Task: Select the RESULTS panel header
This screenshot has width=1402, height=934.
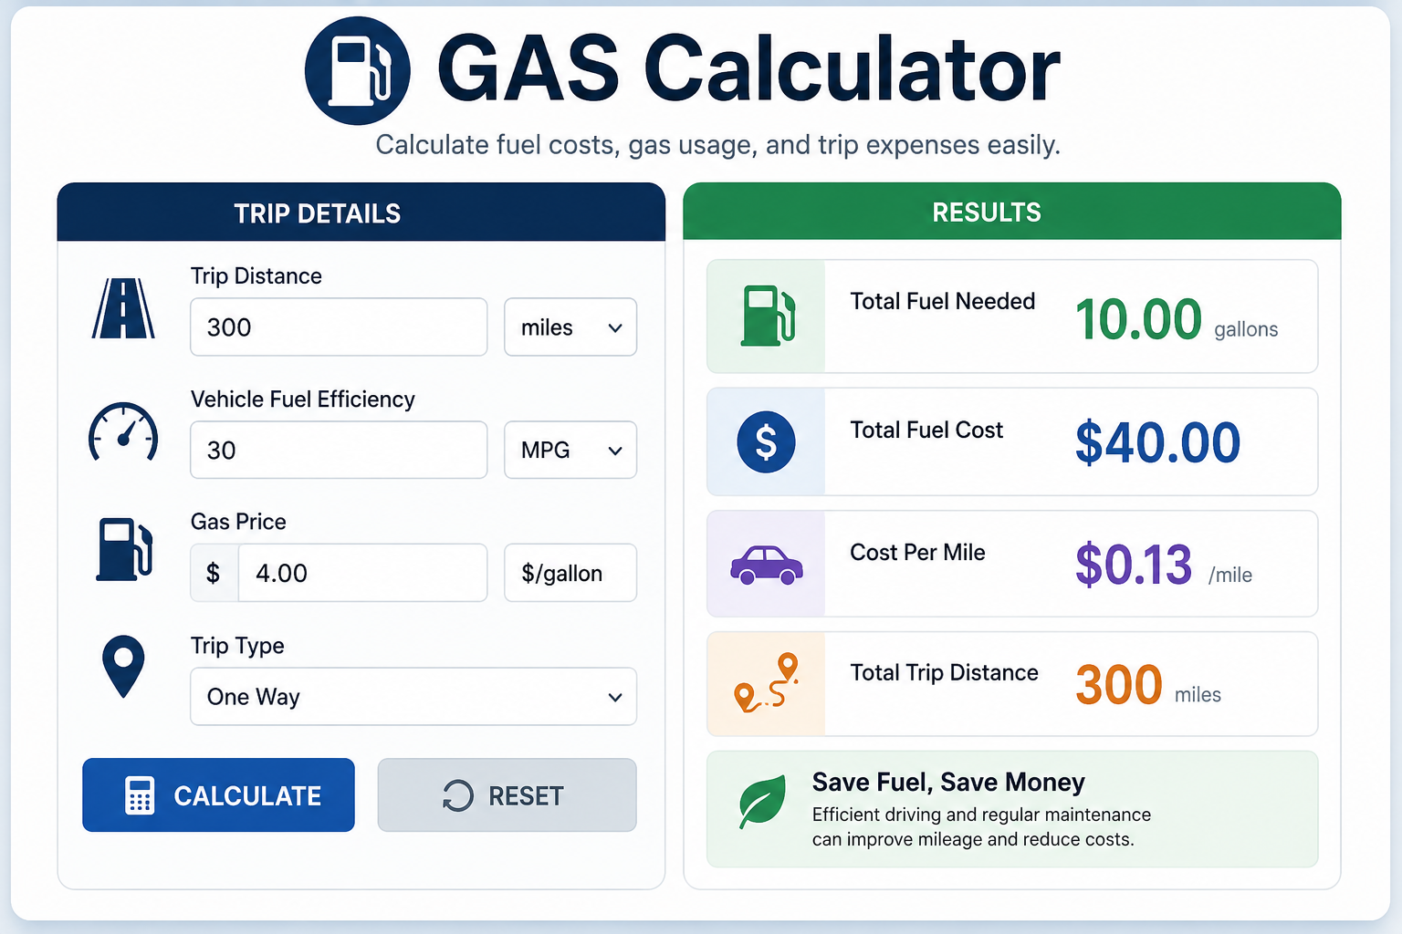Action: point(1012,212)
